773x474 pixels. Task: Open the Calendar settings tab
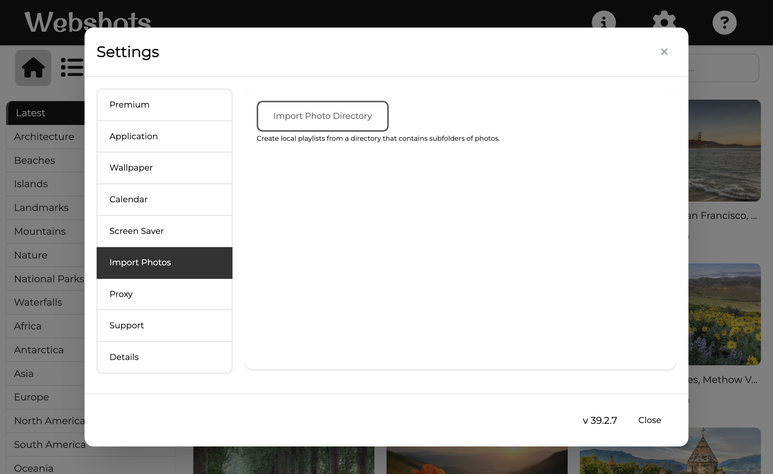[165, 200]
